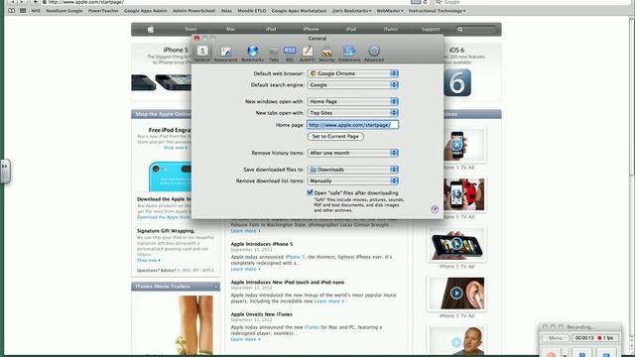The width and height of the screenshot is (635, 357).
Task: Expand the Instructional Technology bookmarks folder
Action: pyautogui.click(x=437, y=11)
